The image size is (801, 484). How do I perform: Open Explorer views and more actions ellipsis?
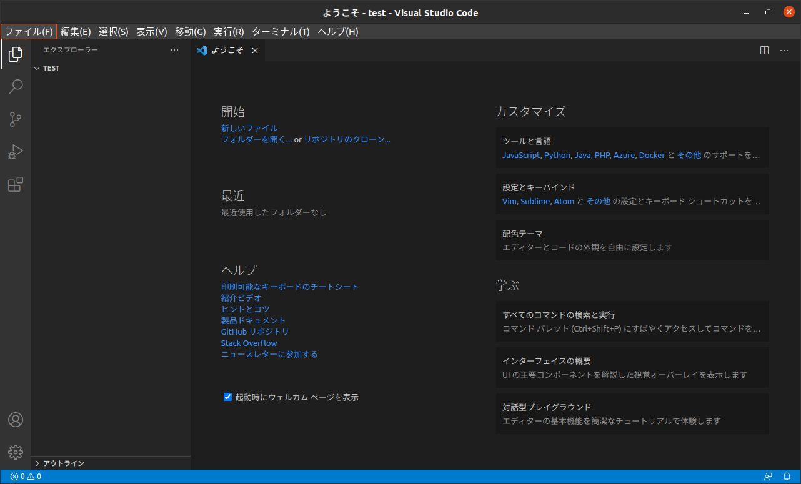click(x=174, y=51)
